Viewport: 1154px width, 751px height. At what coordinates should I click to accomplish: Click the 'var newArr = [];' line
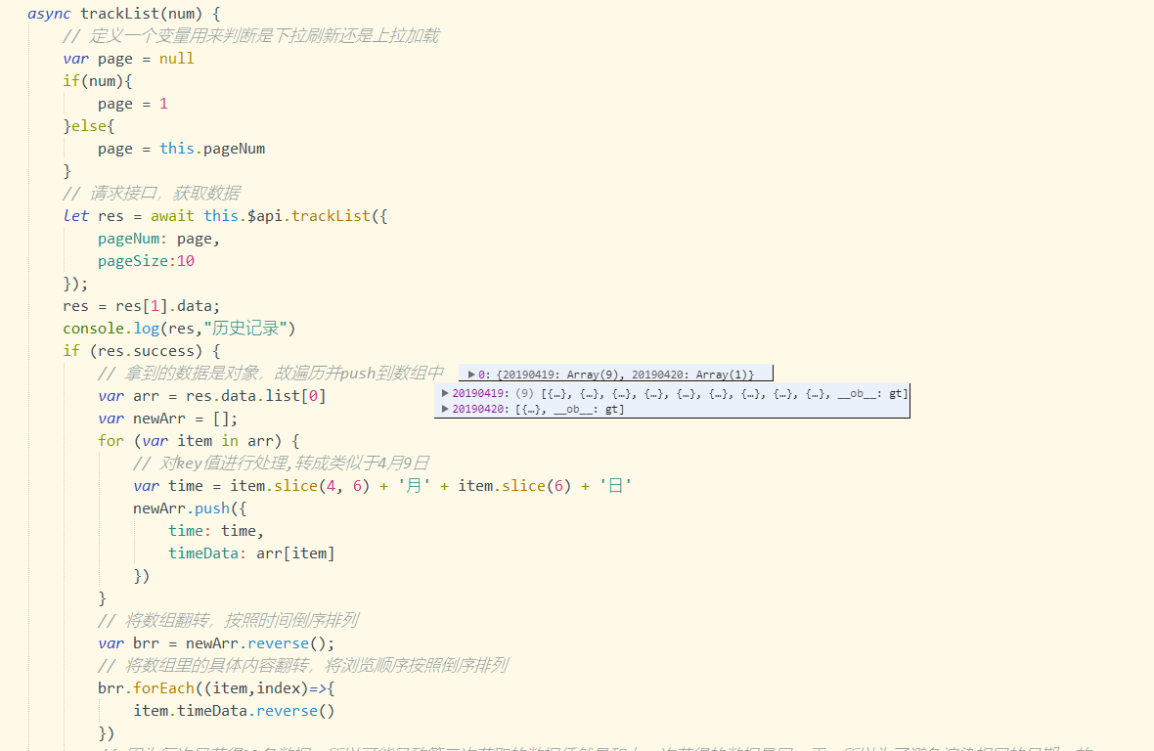[168, 419]
